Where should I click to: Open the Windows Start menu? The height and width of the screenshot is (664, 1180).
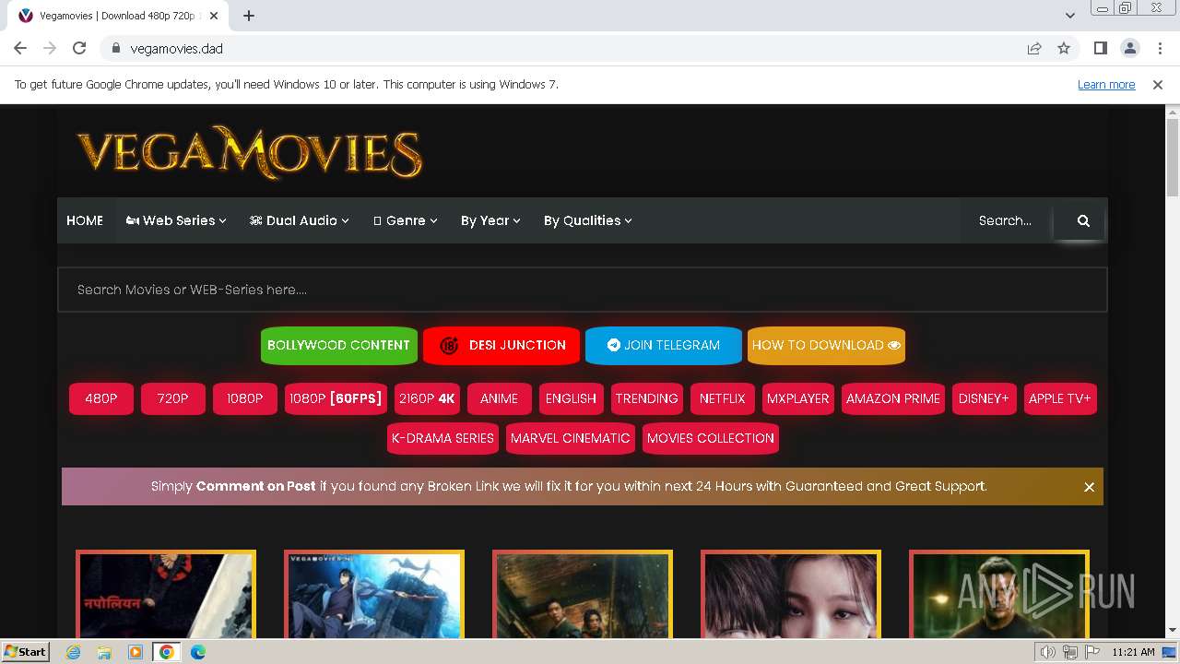tap(26, 652)
